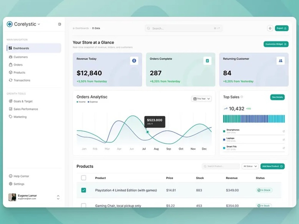299x224 pixels.
Task: Click Add New Product button
Action: pyautogui.click(x=272, y=166)
